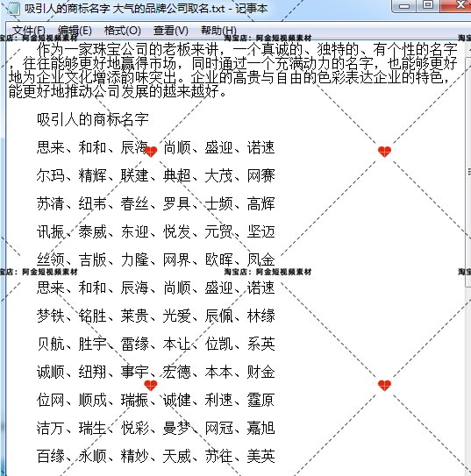Click the word 精妙

click(x=134, y=456)
